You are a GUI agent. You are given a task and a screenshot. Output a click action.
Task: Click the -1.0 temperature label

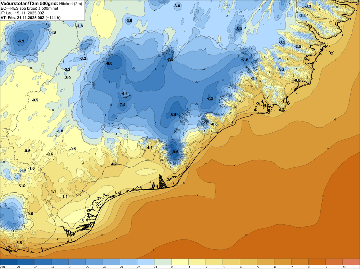(x=31, y=168)
